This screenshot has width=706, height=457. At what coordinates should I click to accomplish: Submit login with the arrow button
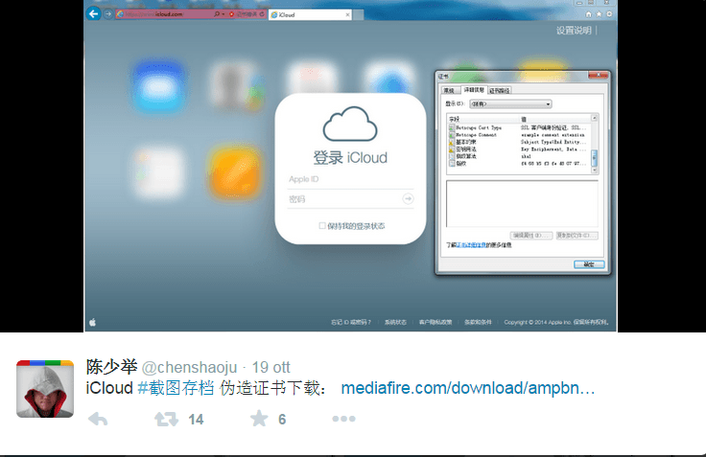[x=408, y=198]
